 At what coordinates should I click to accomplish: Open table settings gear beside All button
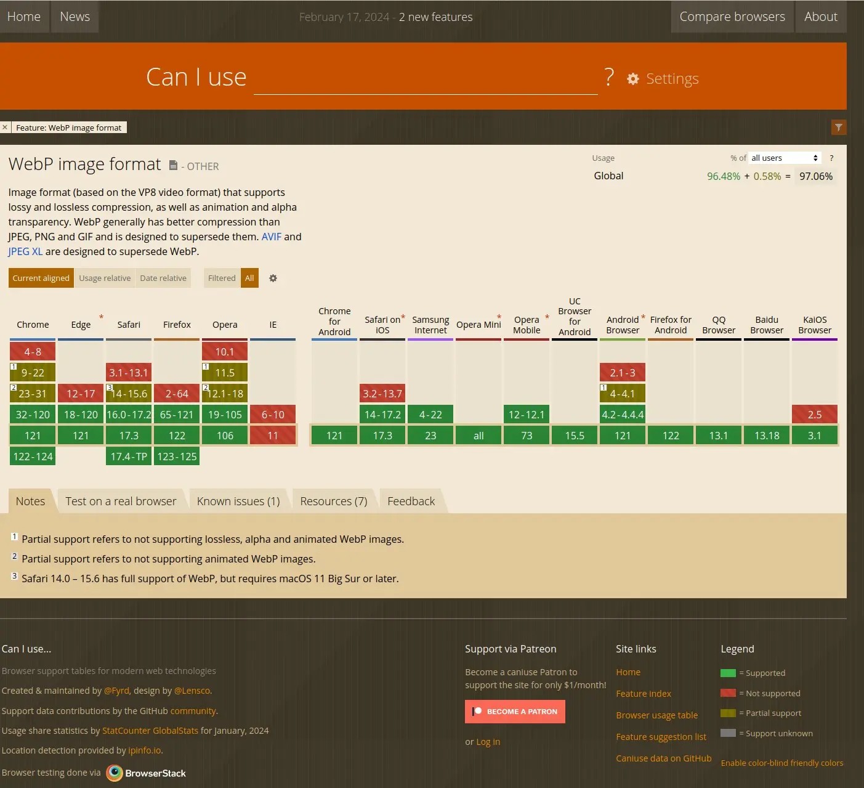pos(273,278)
